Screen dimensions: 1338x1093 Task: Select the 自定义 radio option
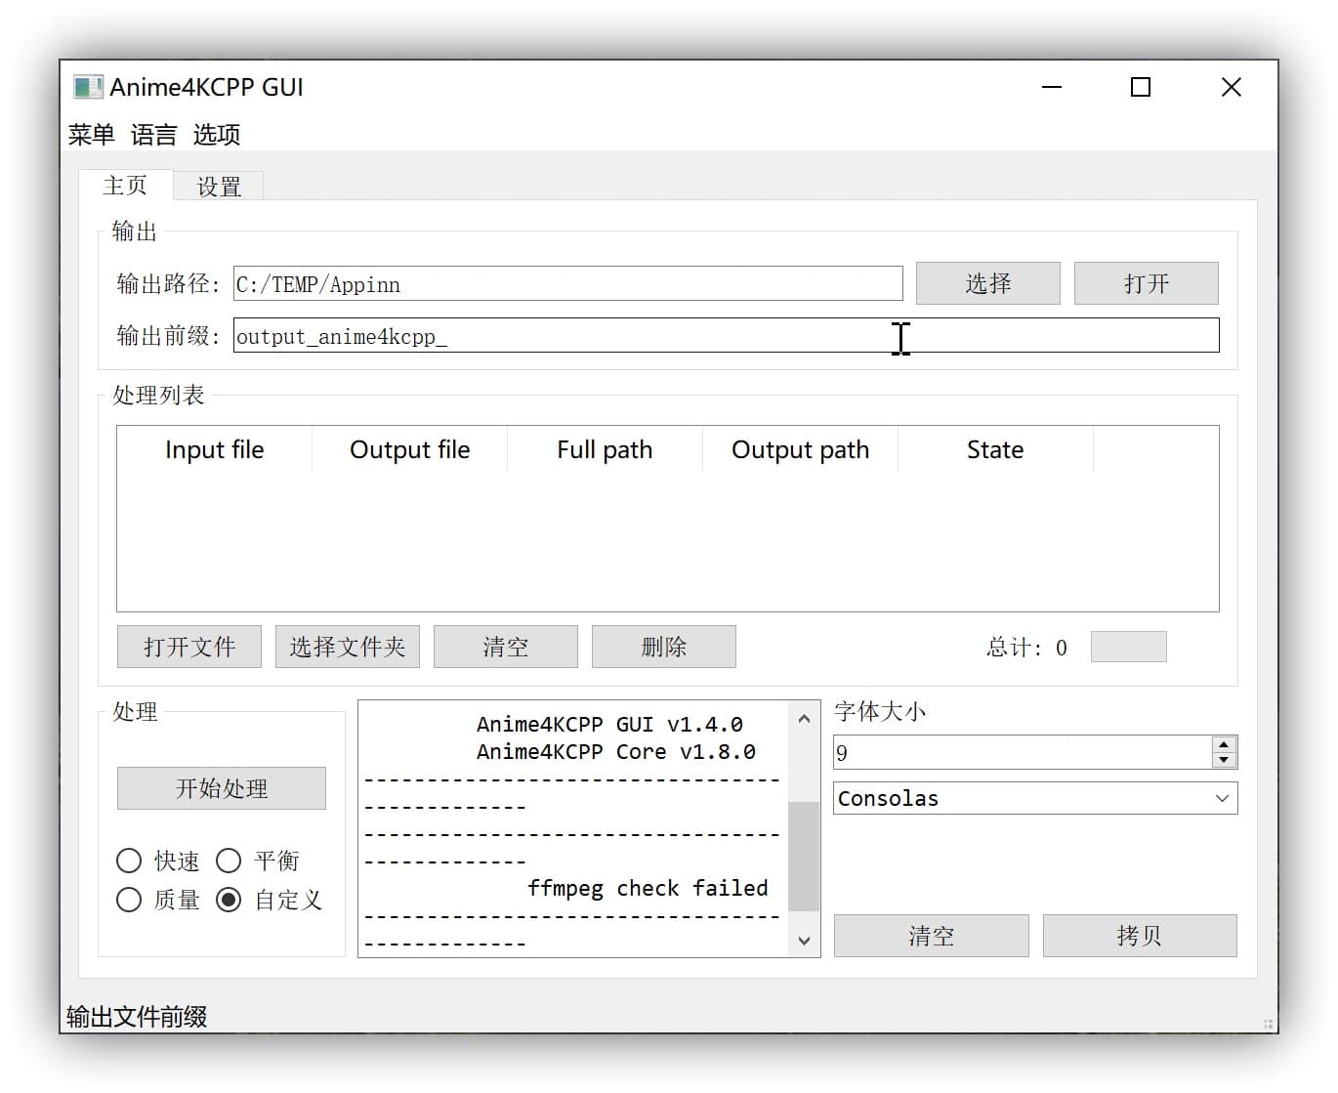point(269,900)
